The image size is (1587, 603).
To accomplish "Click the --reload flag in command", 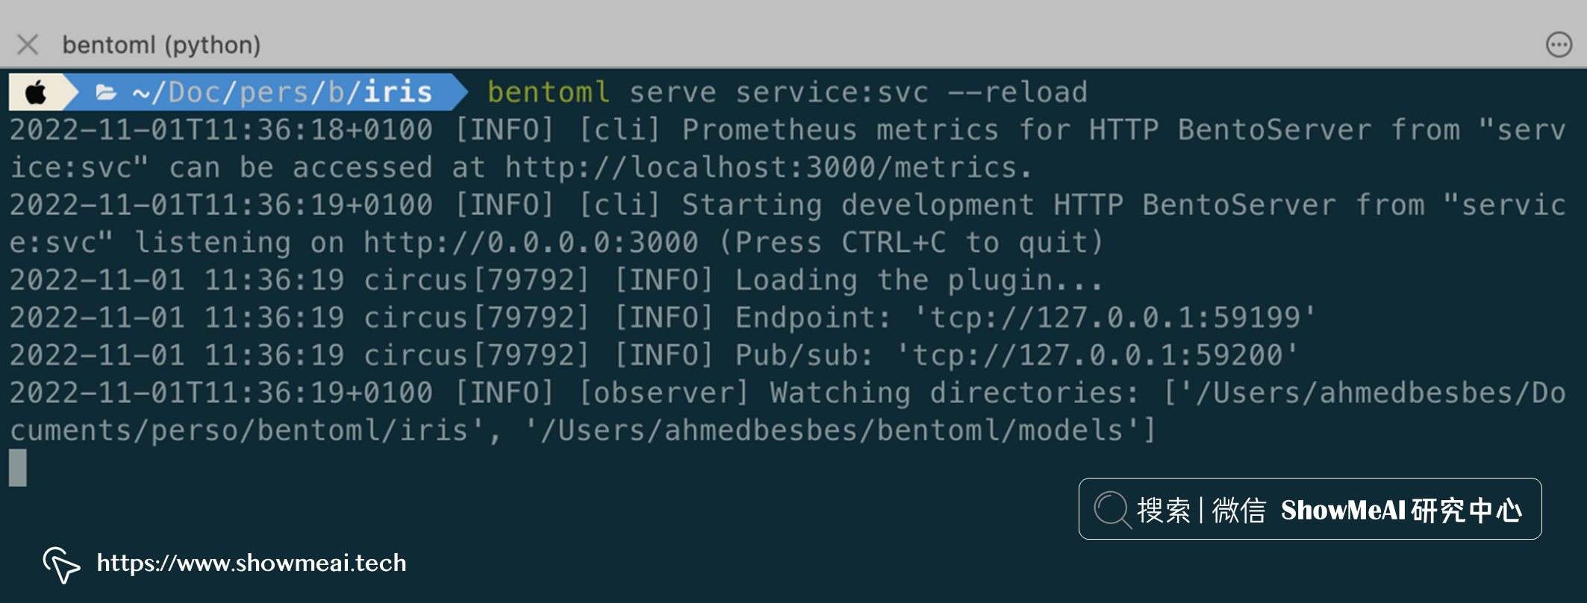I will tap(1017, 92).
